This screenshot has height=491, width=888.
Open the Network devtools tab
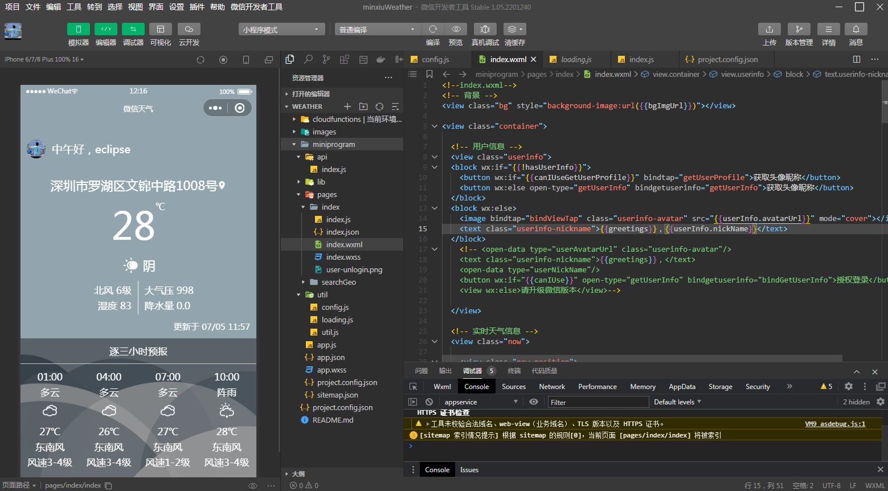(x=552, y=387)
